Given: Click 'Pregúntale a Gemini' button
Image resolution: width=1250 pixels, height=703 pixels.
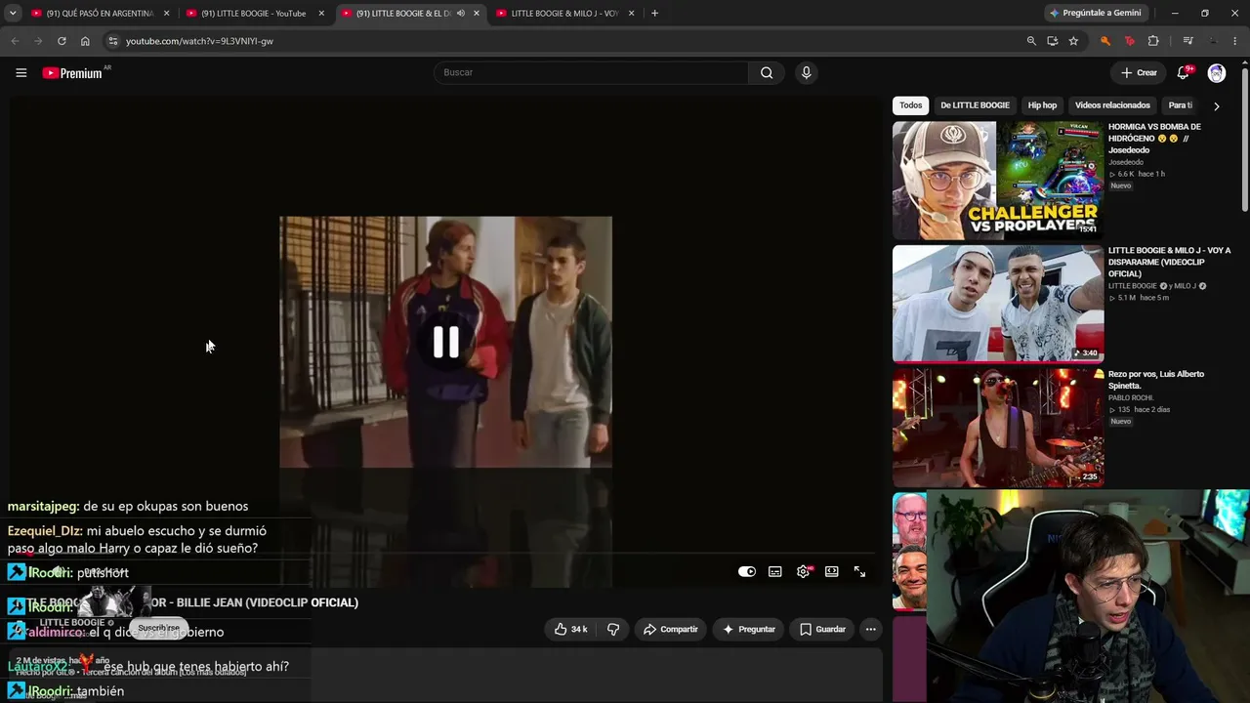Looking at the screenshot, I should (x=1096, y=14).
